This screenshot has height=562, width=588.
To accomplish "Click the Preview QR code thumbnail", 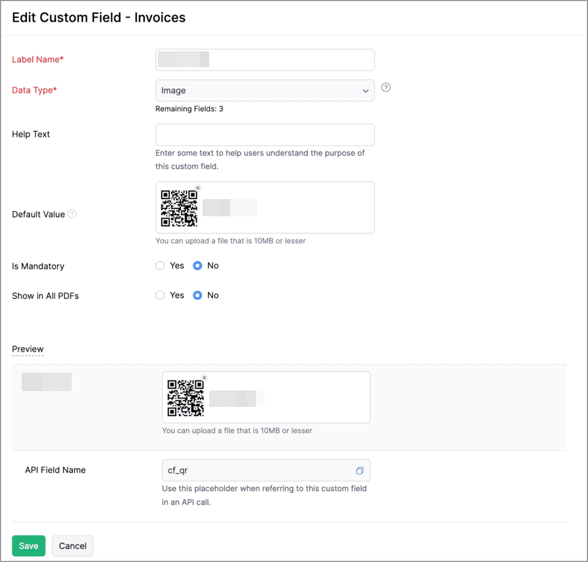I will (x=185, y=398).
